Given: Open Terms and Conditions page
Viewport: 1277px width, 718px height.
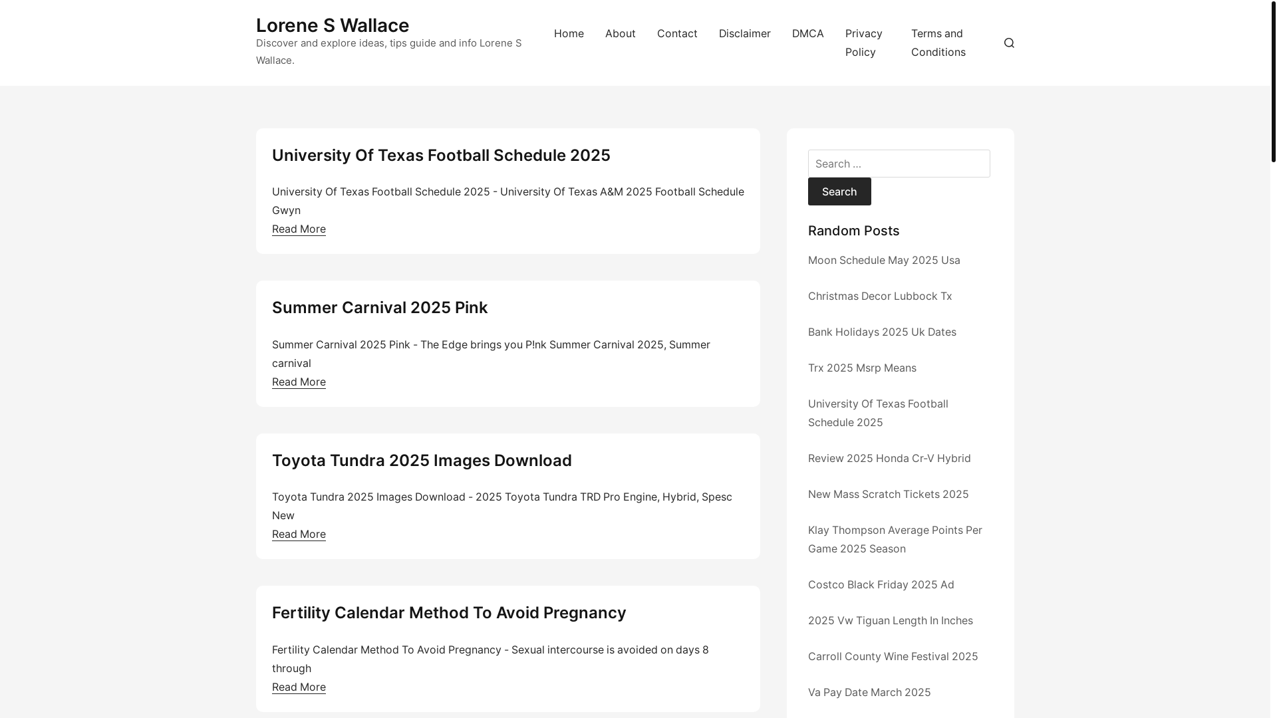Looking at the screenshot, I should point(938,43).
